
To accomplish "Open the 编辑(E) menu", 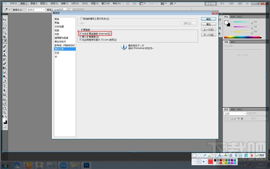I will click(24, 4).
